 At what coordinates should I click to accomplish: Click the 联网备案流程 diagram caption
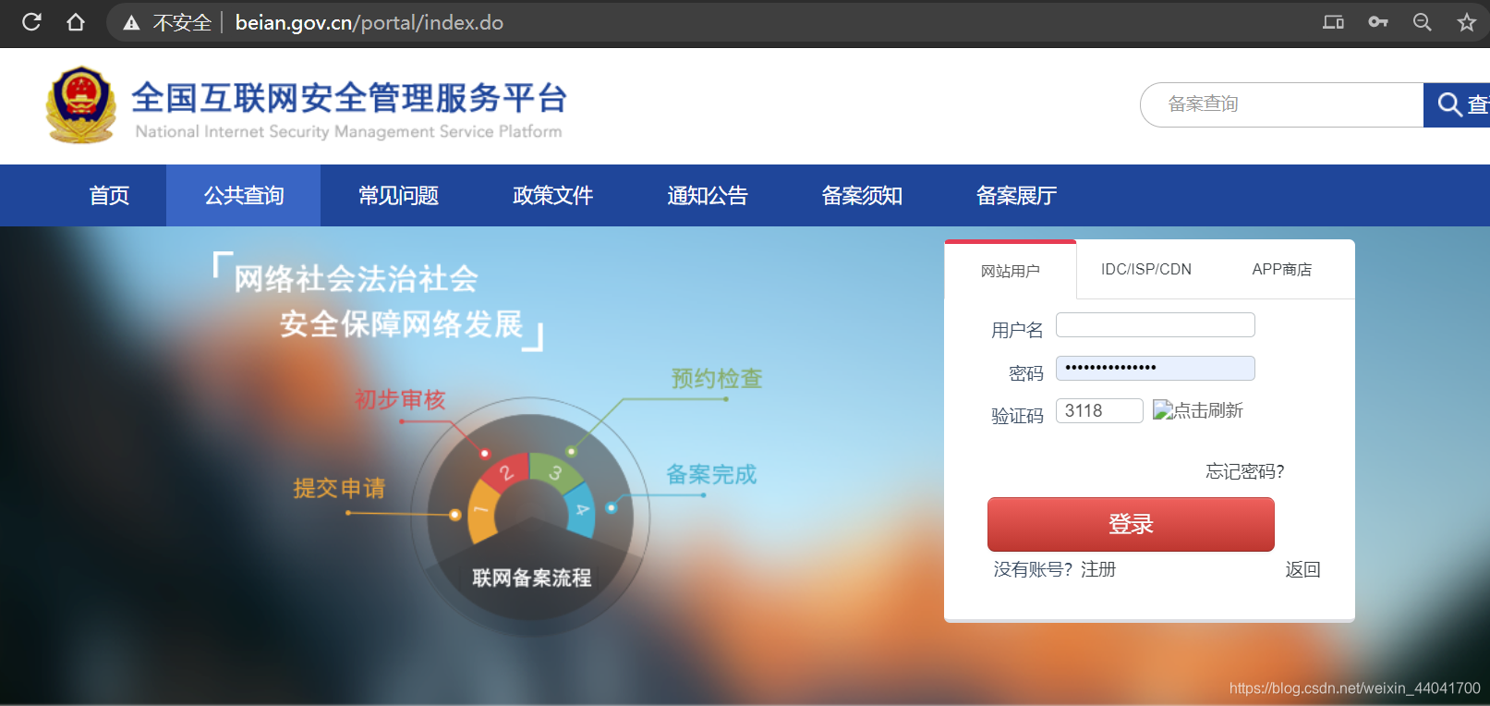pos(531,578)
